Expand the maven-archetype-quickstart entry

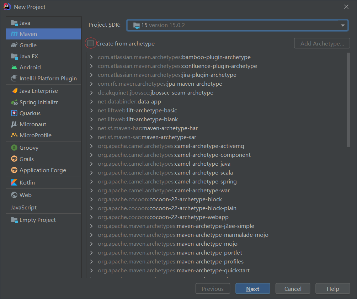91,271
